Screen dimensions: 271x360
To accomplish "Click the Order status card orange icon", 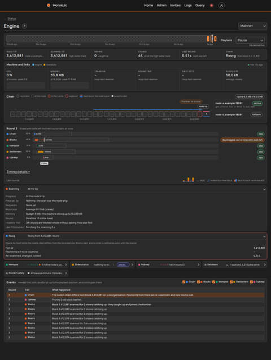I will pos(73,264).
